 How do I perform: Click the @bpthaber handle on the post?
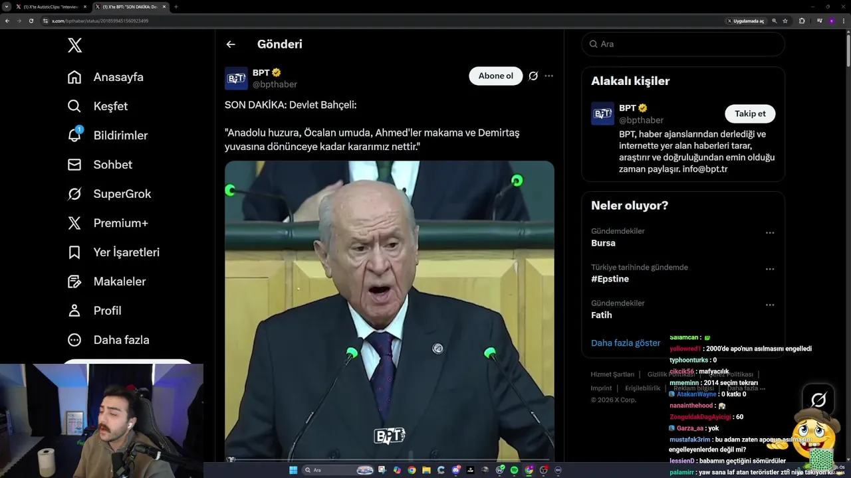(275, 84)
